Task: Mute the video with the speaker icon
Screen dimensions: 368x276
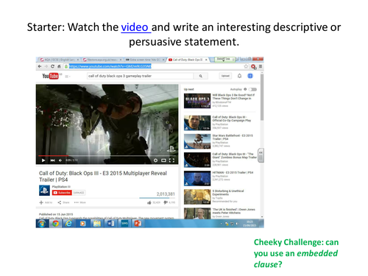Action: click(x=60, y=160)
